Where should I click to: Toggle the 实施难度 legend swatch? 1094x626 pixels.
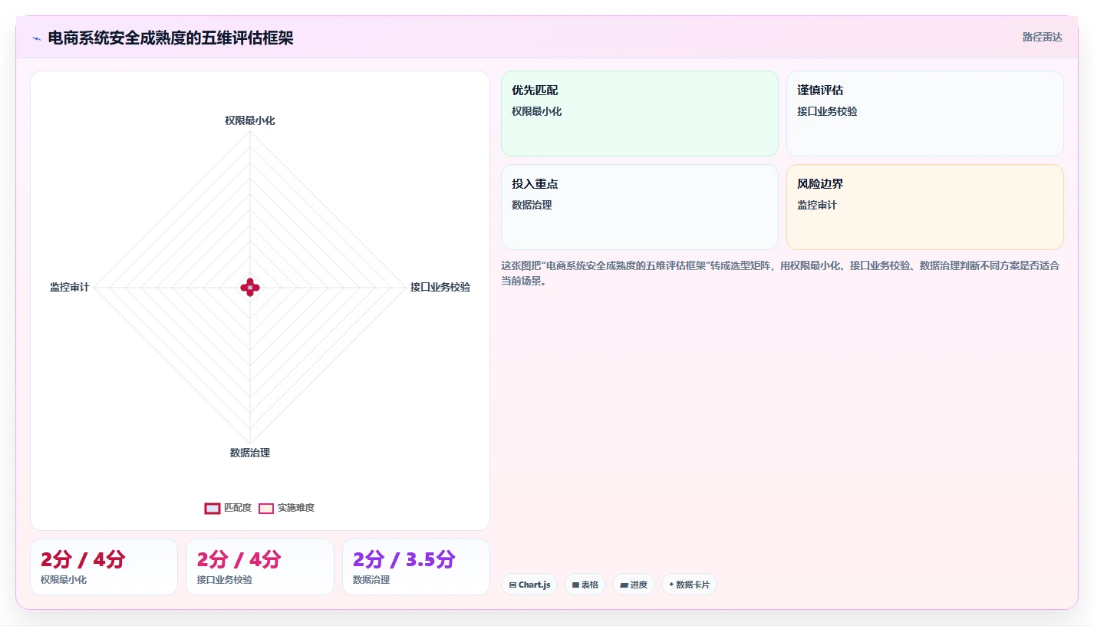click(x=266, y=508)
